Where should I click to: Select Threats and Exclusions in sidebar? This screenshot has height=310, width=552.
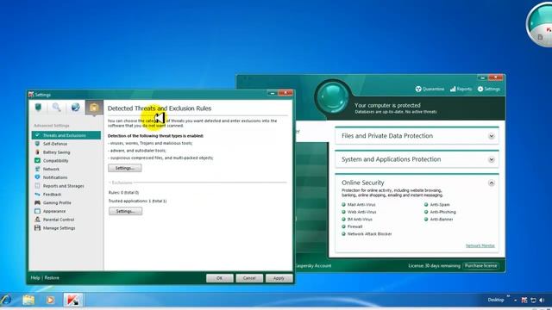pyautogui.click(x=66, y=135)
